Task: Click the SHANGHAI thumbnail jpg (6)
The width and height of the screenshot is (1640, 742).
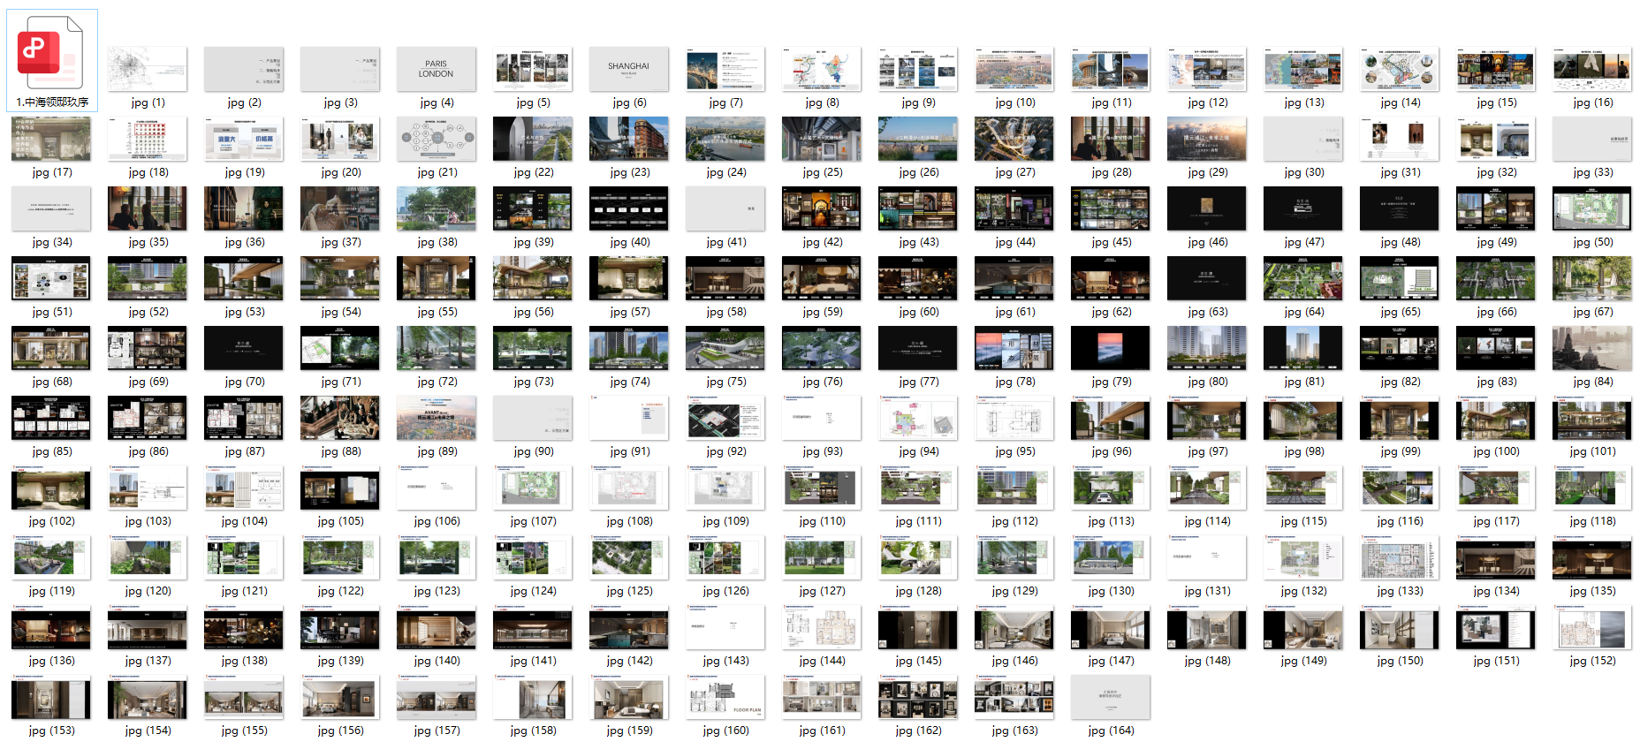Action: [628, 70]
